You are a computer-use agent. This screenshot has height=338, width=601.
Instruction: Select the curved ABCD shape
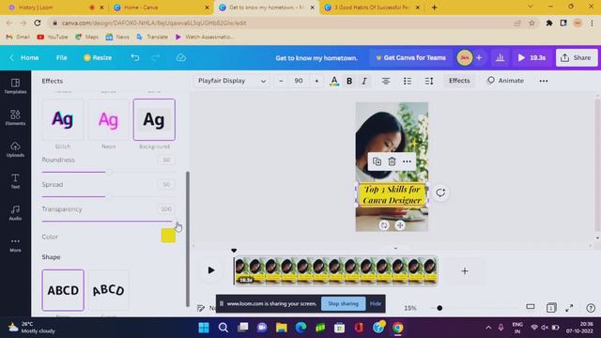click(109, 290)
